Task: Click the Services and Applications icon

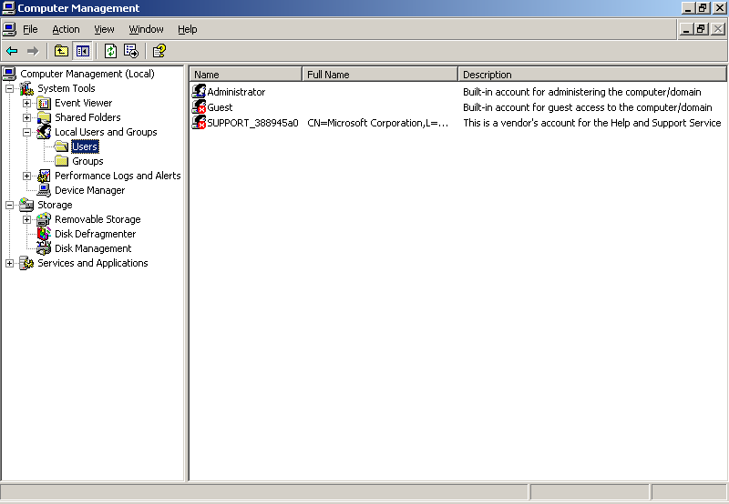Action: [x=27, y=263]
